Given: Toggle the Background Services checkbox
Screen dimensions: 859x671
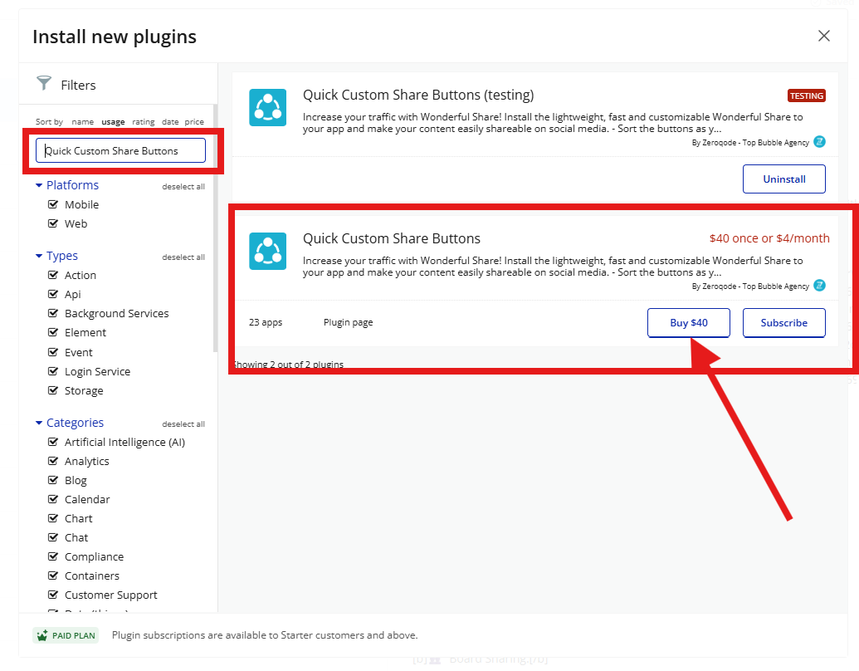Looking at the screenshot, I should (x=53, y=314).
